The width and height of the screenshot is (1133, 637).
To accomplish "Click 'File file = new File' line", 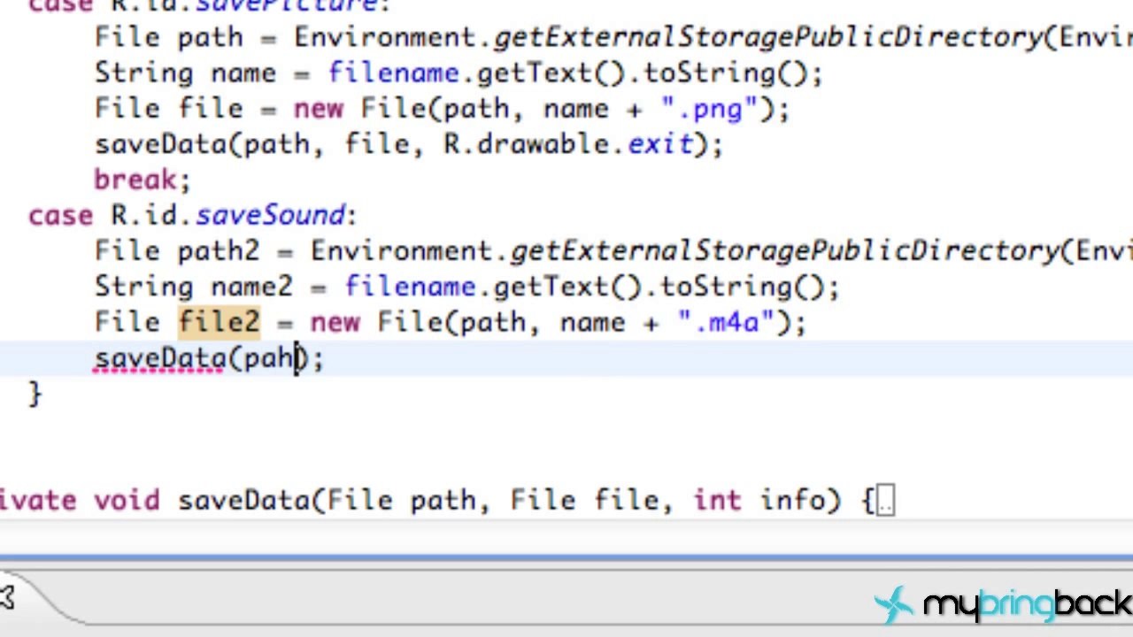I will point(442,109).
